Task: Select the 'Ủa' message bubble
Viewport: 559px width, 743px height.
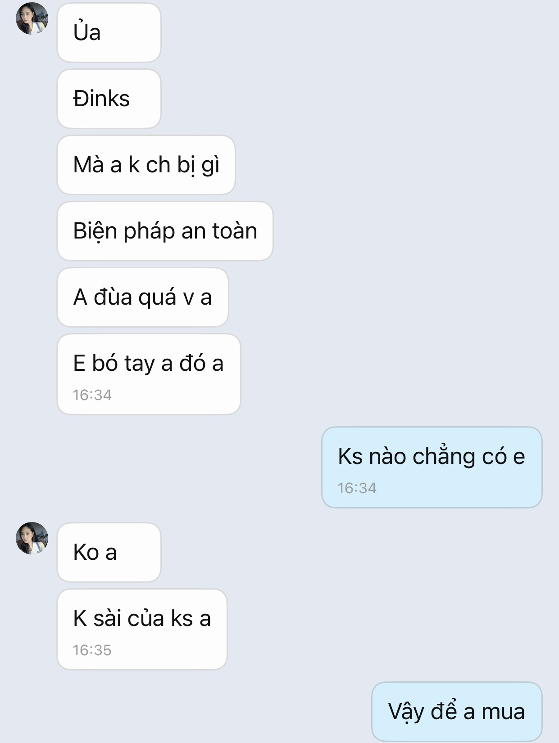Action: [x=109, y=32]
